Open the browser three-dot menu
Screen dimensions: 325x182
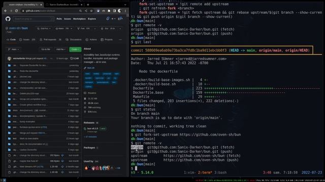click(x=125, y=11)
